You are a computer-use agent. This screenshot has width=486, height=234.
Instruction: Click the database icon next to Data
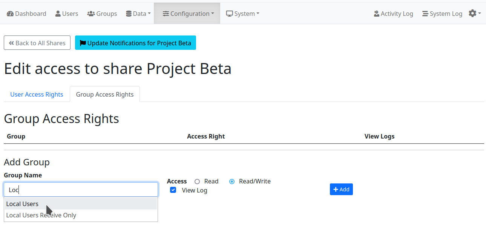point(129,13)
